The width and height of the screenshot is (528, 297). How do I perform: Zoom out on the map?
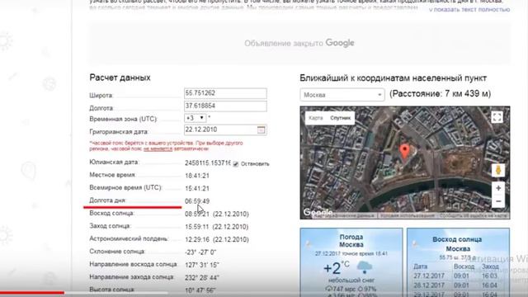498,201
